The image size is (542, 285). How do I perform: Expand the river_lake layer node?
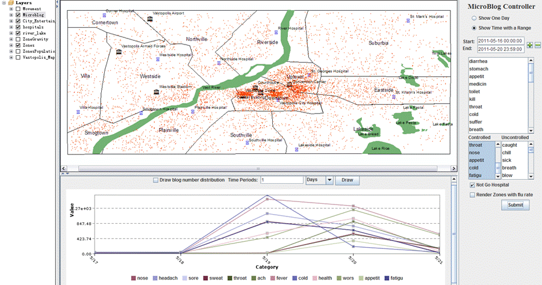(x=11, y=33)
